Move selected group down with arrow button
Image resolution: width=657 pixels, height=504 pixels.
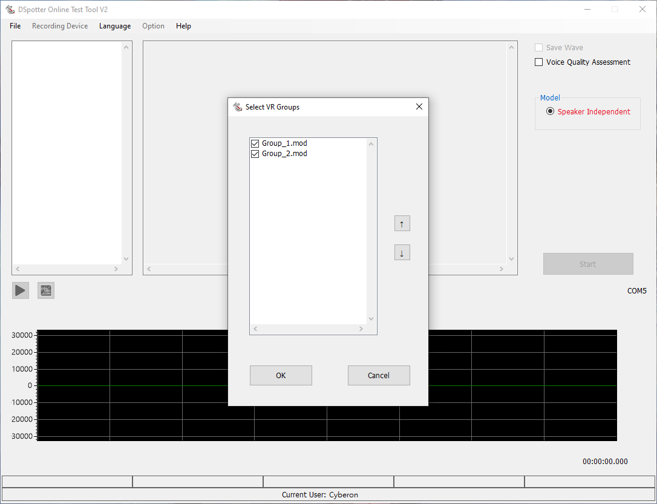402,252
